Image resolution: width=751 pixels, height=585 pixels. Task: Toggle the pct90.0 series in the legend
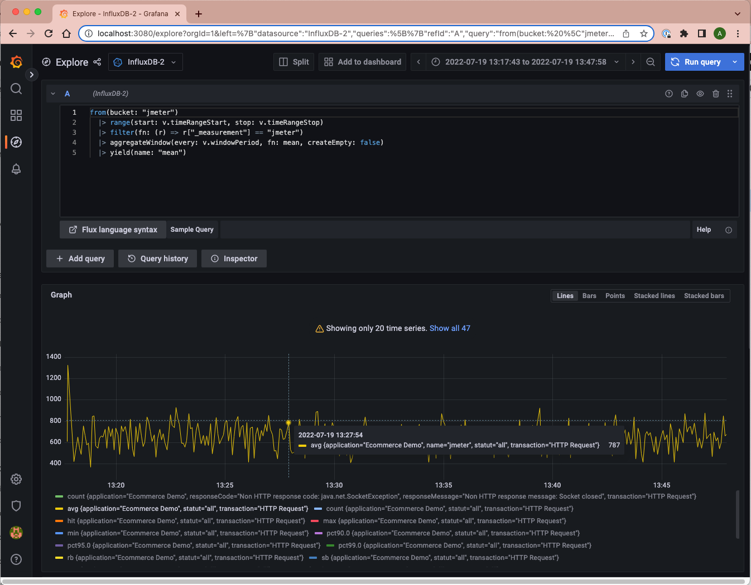pos(453,533)
